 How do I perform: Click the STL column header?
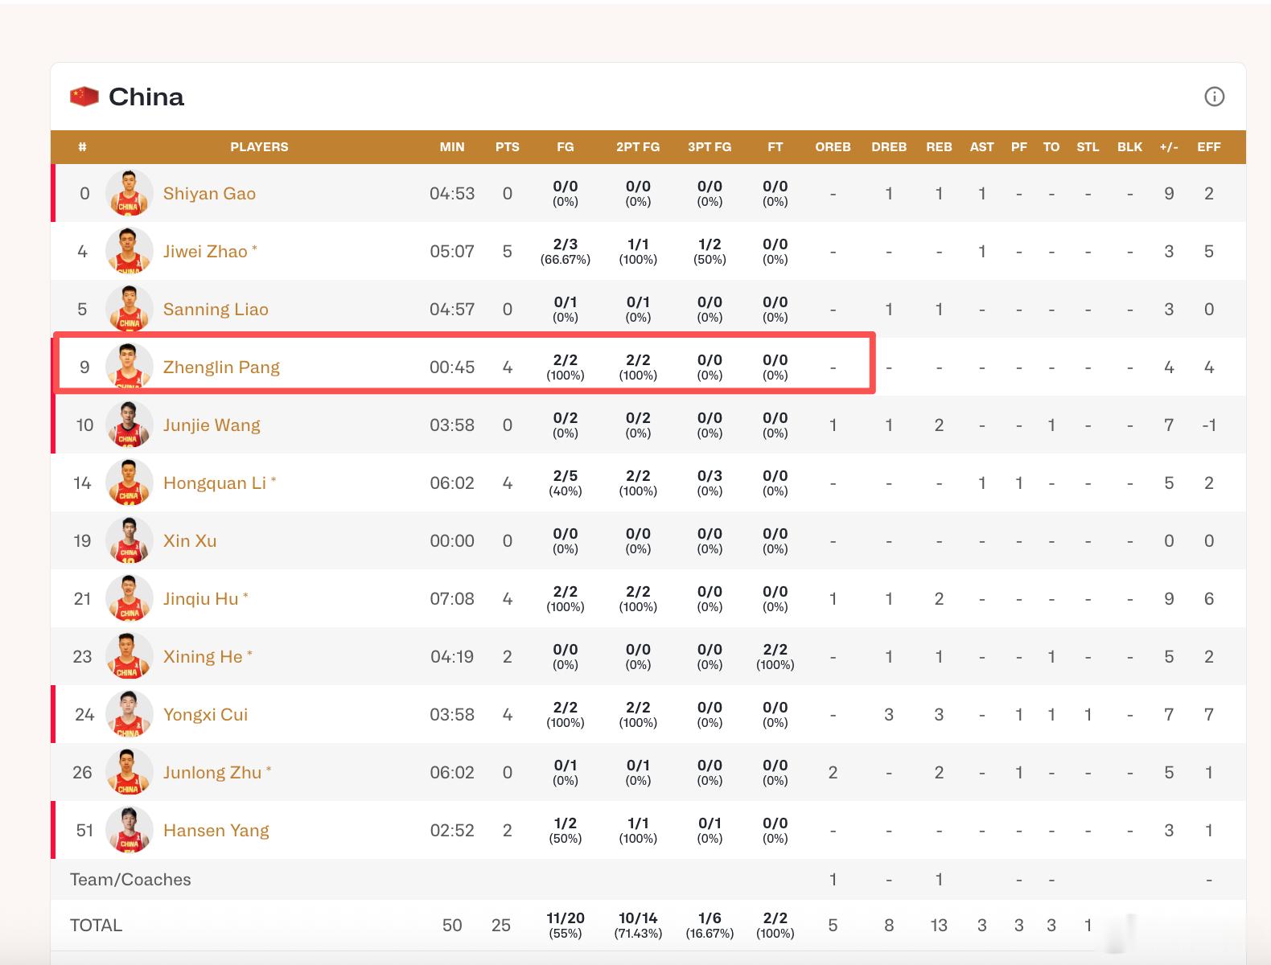click(x=1088, y=146)
